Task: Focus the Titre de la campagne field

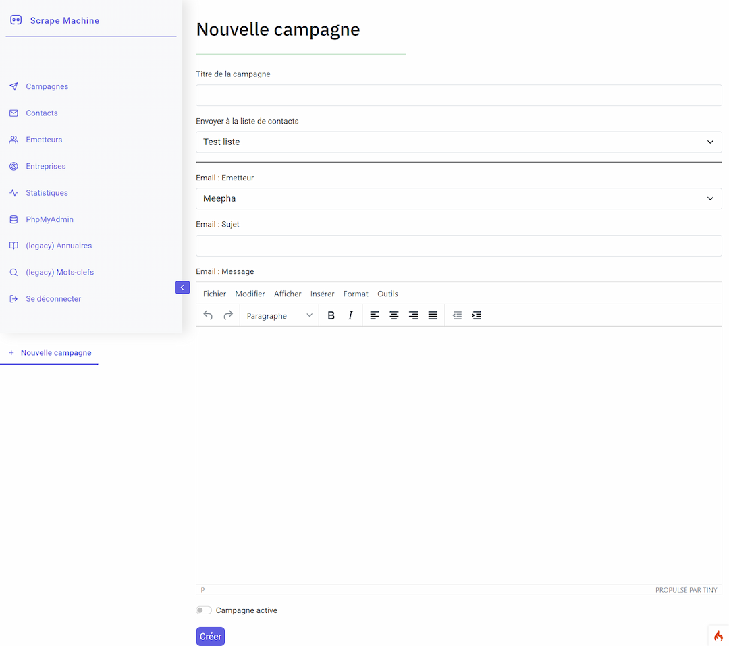Action: (x=459, y=95)
